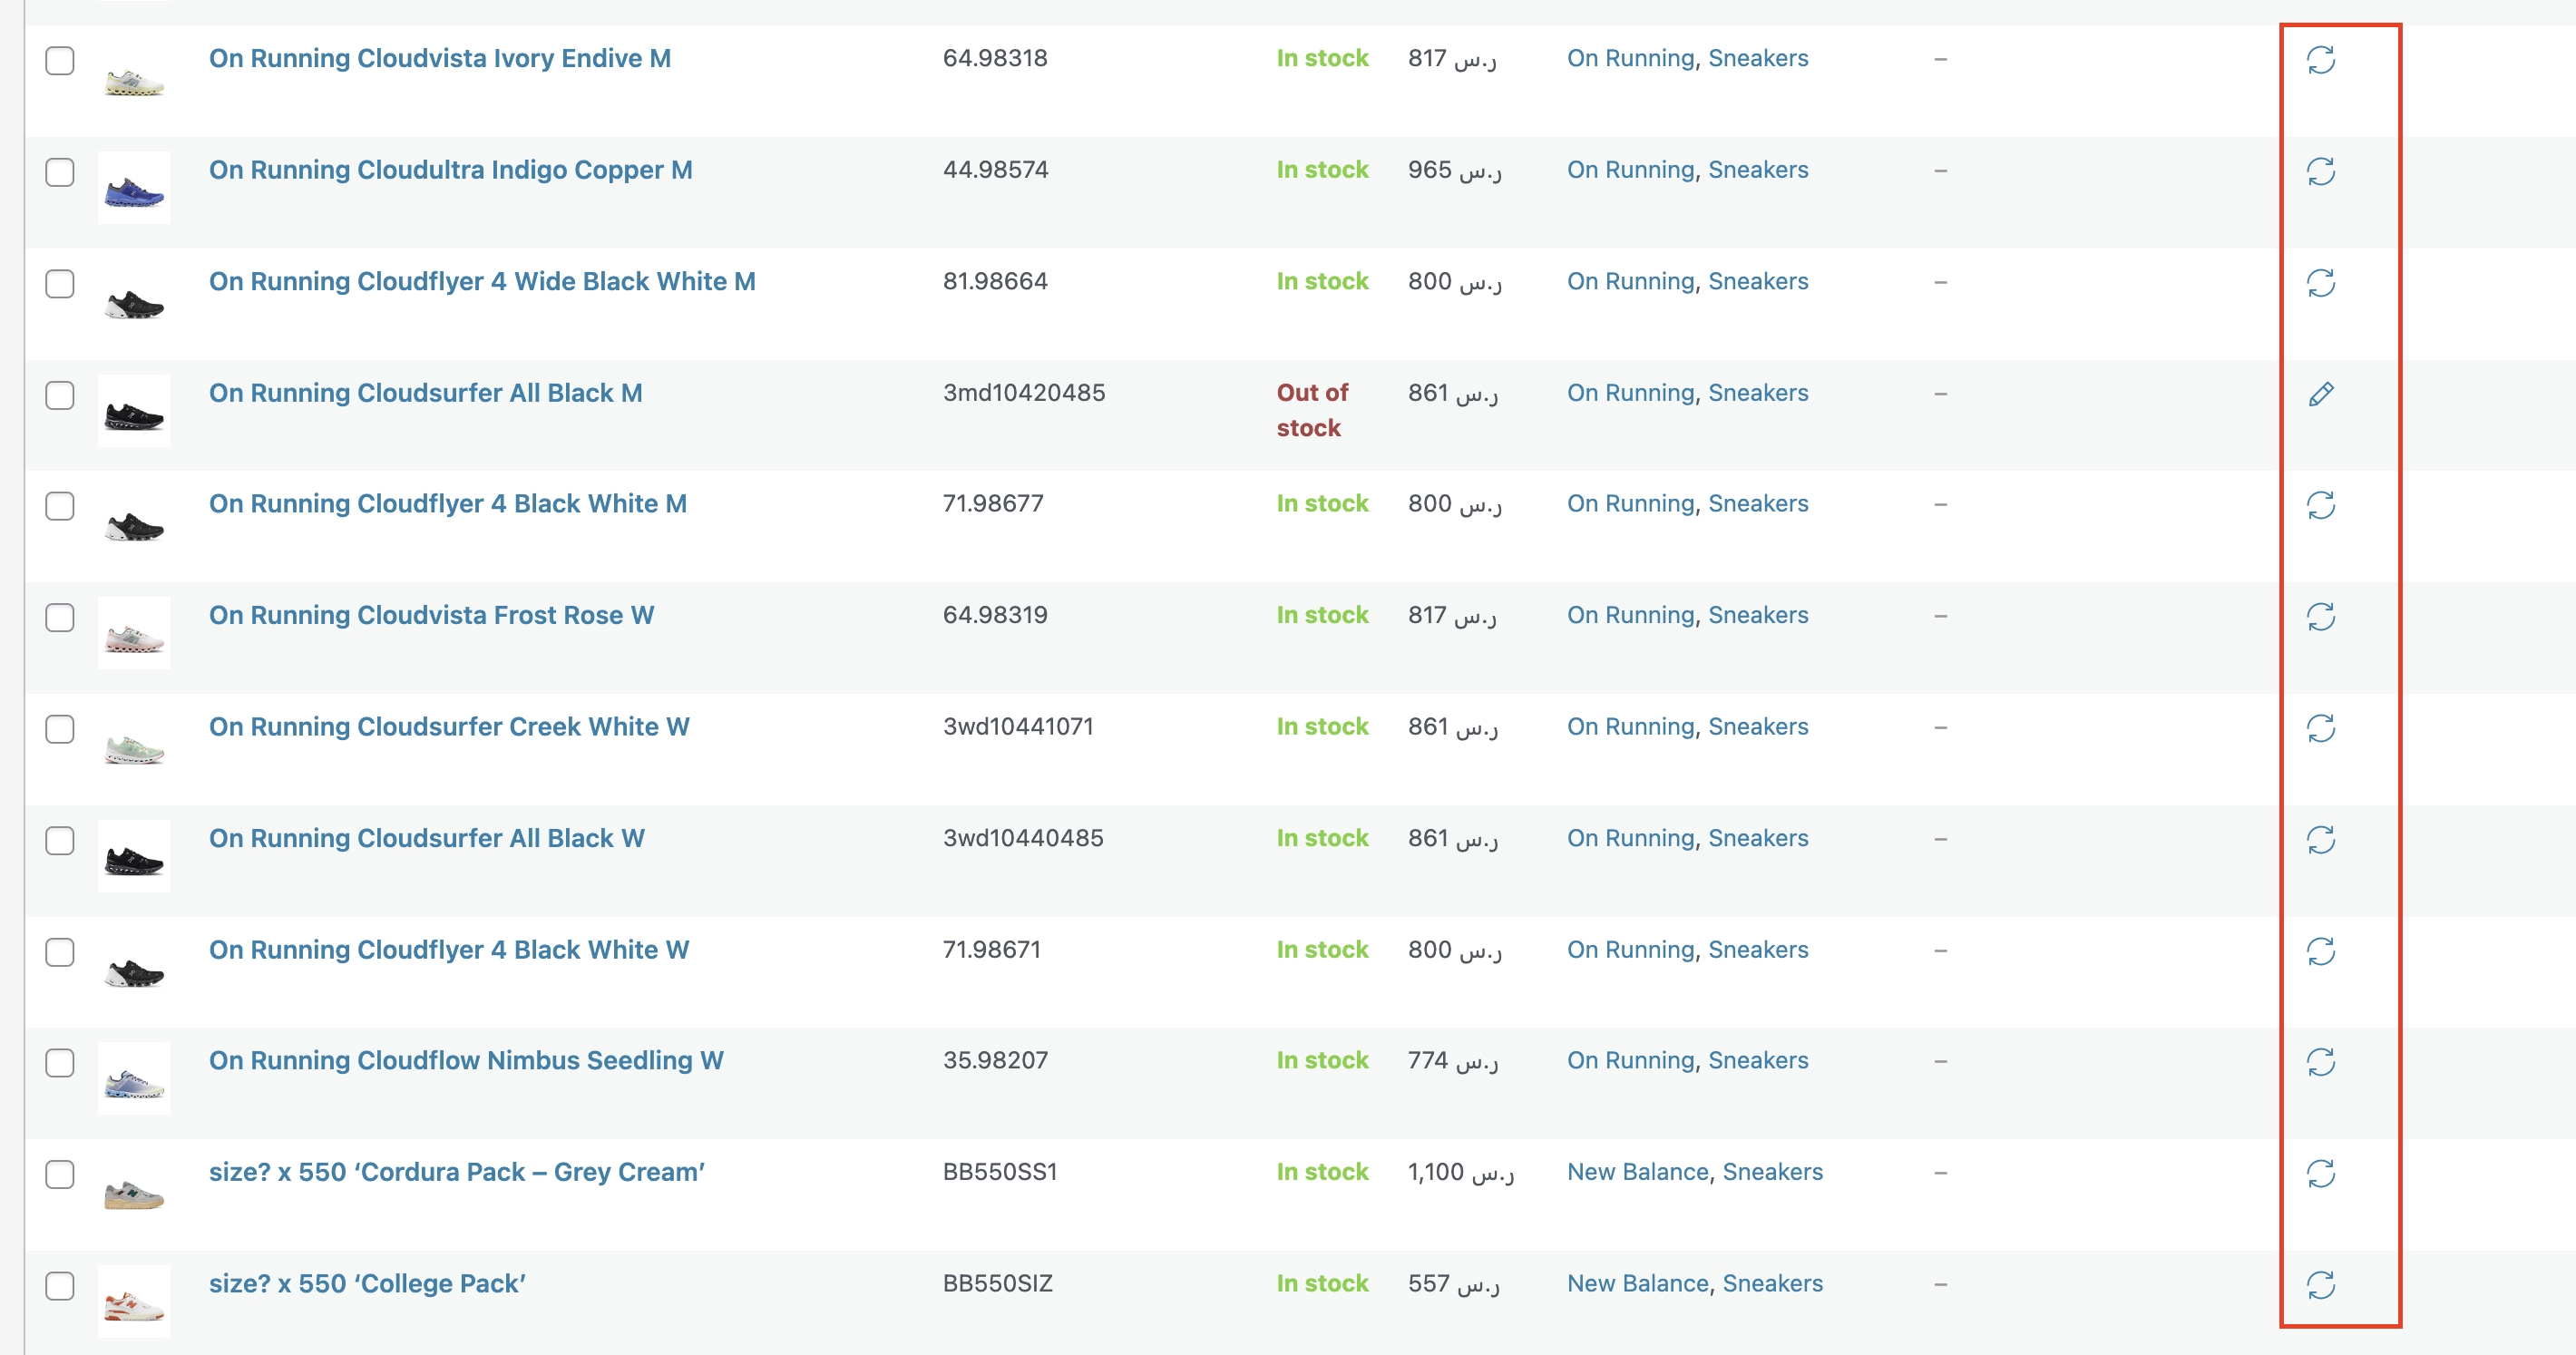
Task: Click SKU 81.98664
Action: [995, 281]
